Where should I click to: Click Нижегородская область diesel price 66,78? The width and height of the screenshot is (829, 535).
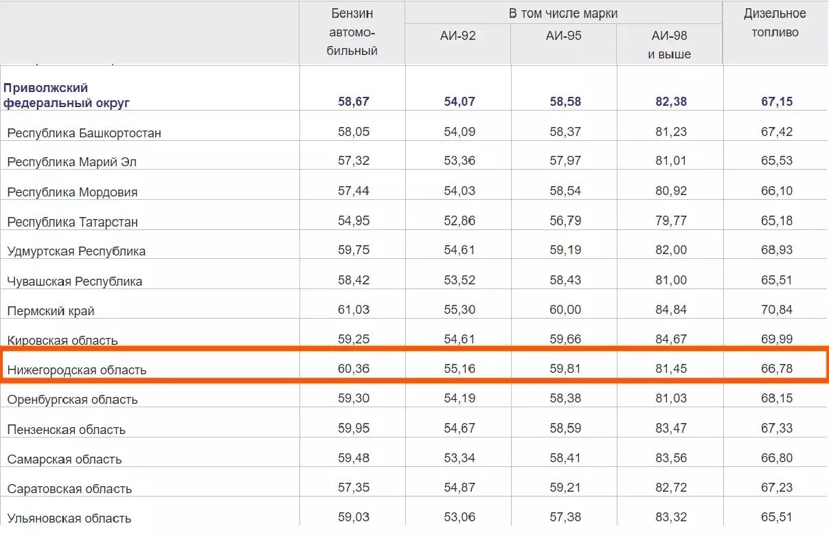776,369
